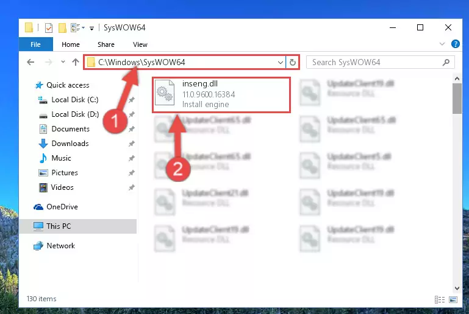
Task: Click the pin icon next to Downloads
Action: [x=131, y=144]
